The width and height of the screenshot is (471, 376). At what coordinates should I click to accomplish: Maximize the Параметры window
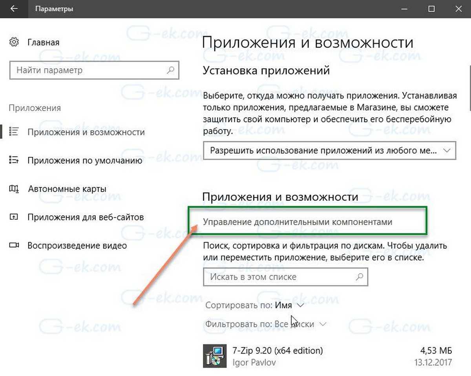[431, 9]
